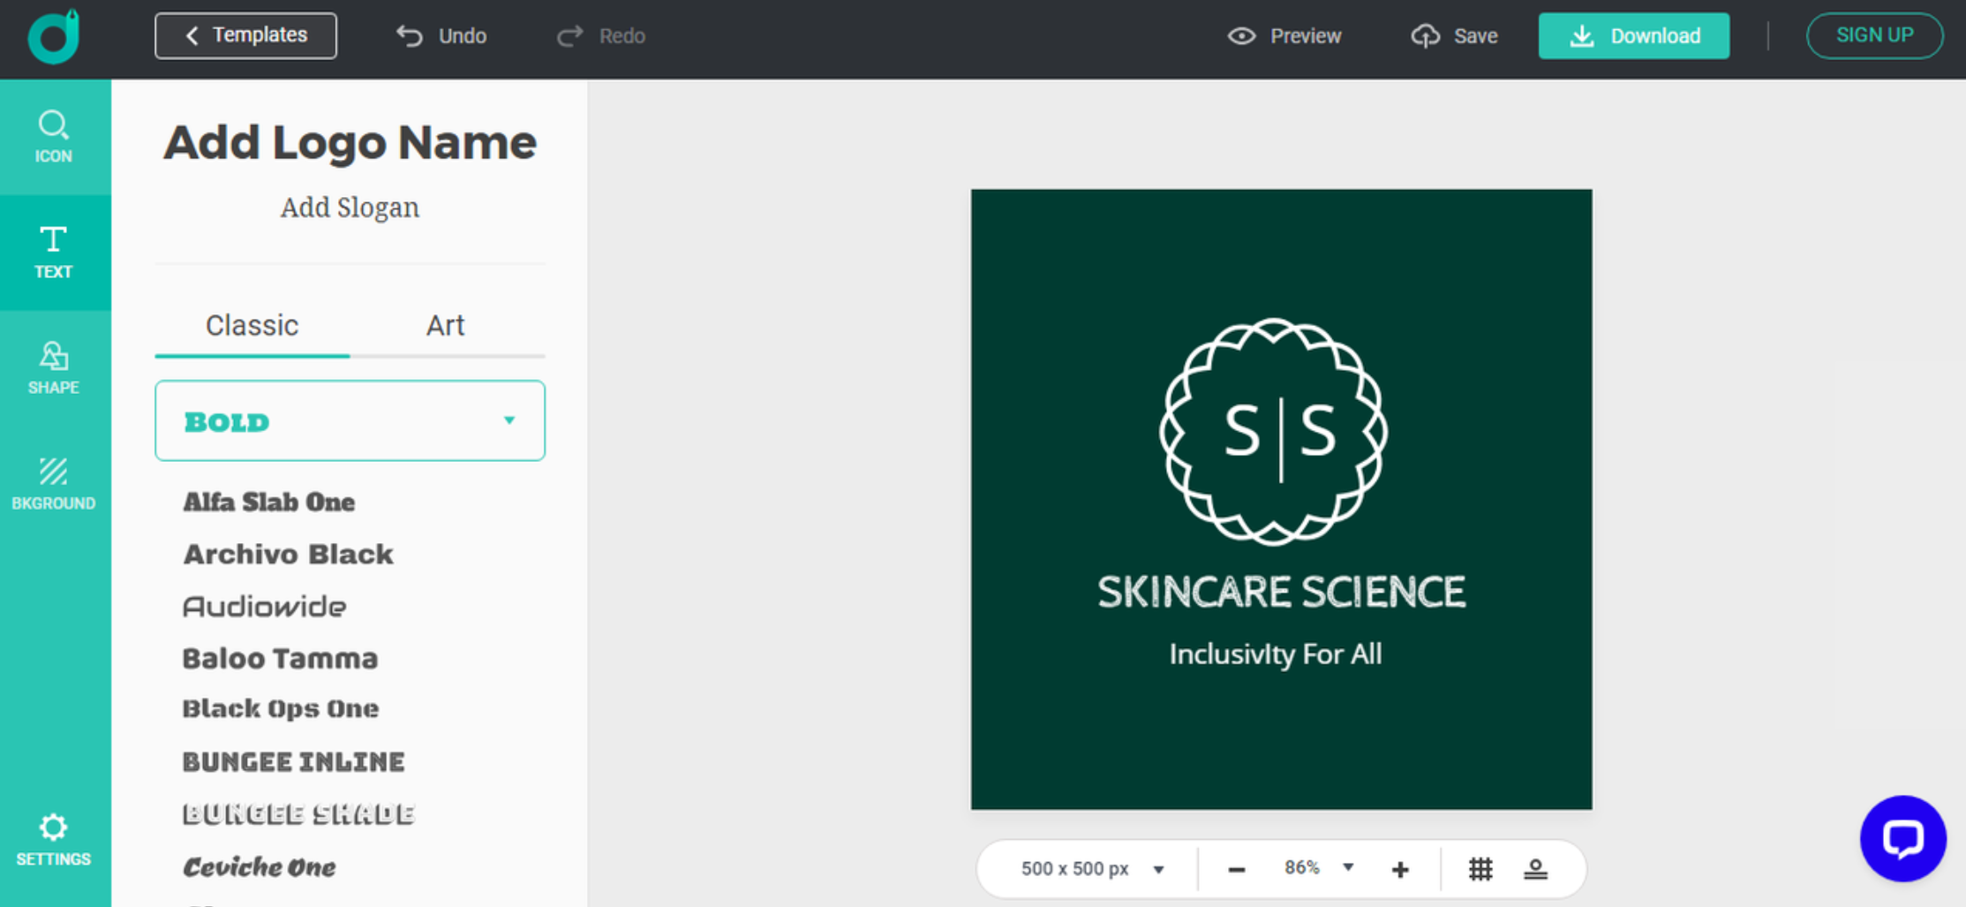Click the Undo arrow
Screen dimensions: 1966x907
pos(409,35)
